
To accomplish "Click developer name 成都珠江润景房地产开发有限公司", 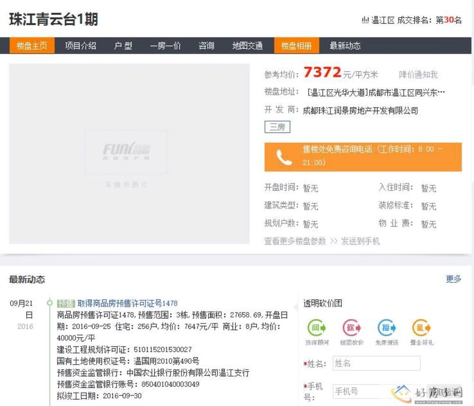I will 360,111.
